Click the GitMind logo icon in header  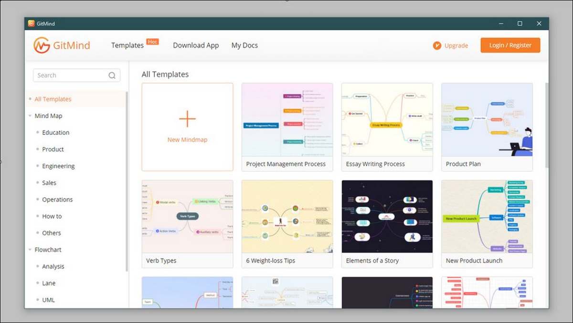(x=42, y=45)
